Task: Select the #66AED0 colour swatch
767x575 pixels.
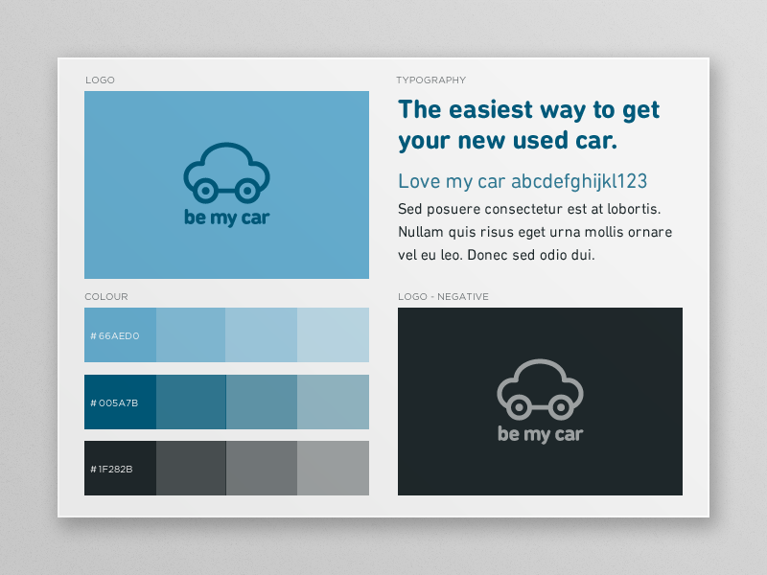Action: (121, 334)
